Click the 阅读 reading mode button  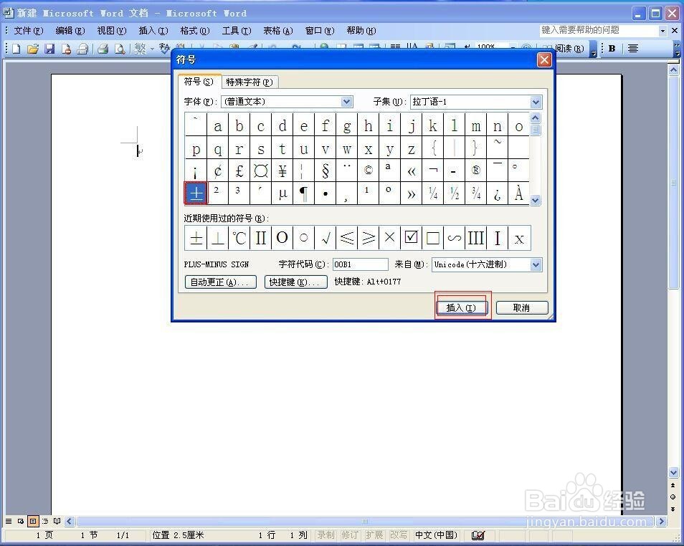point(564,49)
